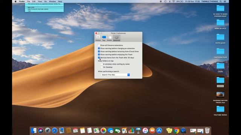This screenshot has width=241, height=135.
Task: Open the Trash in the Dock
Action: (207, 130)
